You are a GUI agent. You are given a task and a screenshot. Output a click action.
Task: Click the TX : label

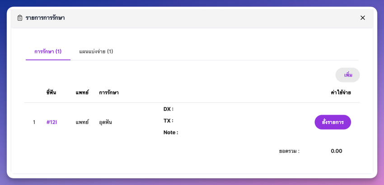[x=169, y=121]
